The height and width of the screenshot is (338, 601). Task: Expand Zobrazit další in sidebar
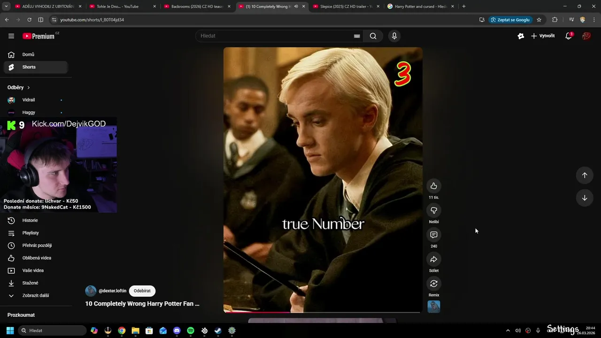click(36, 295)
